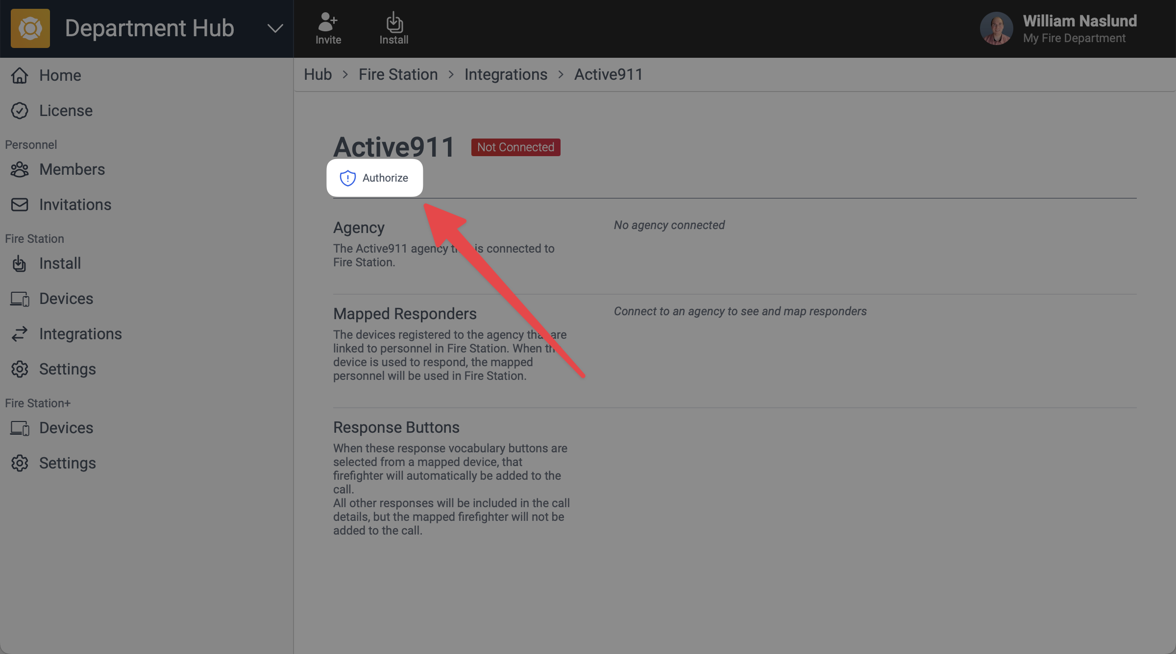Viewport: 1176px width, 654px height.
Task: Go to Integrations breadcrumb link
Action: (506, 74)
